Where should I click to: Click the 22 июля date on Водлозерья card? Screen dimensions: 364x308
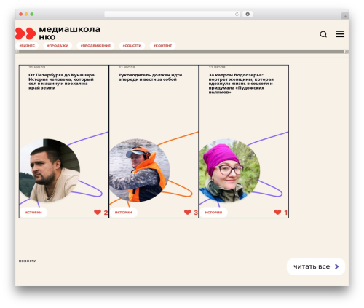pos(217,67)
